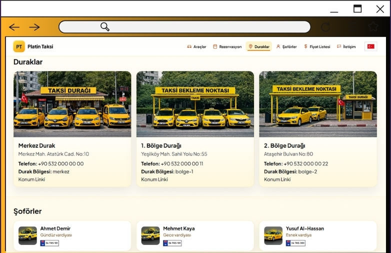Screen dimensions: 391x253
Task: Select Yusuf Al-Hassan driver card
Action: pos(317,235)
